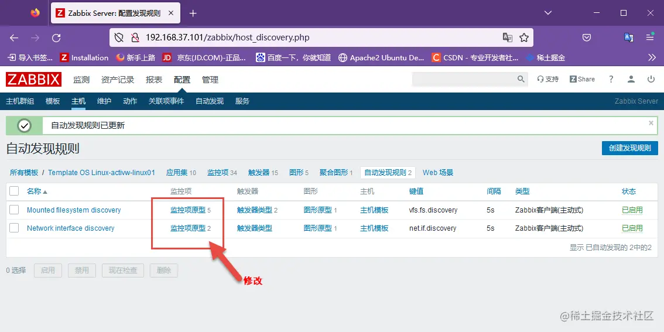Bookmark this page with the star icon
This screenshot has width=664, height=332.
(x=524, y=37)
